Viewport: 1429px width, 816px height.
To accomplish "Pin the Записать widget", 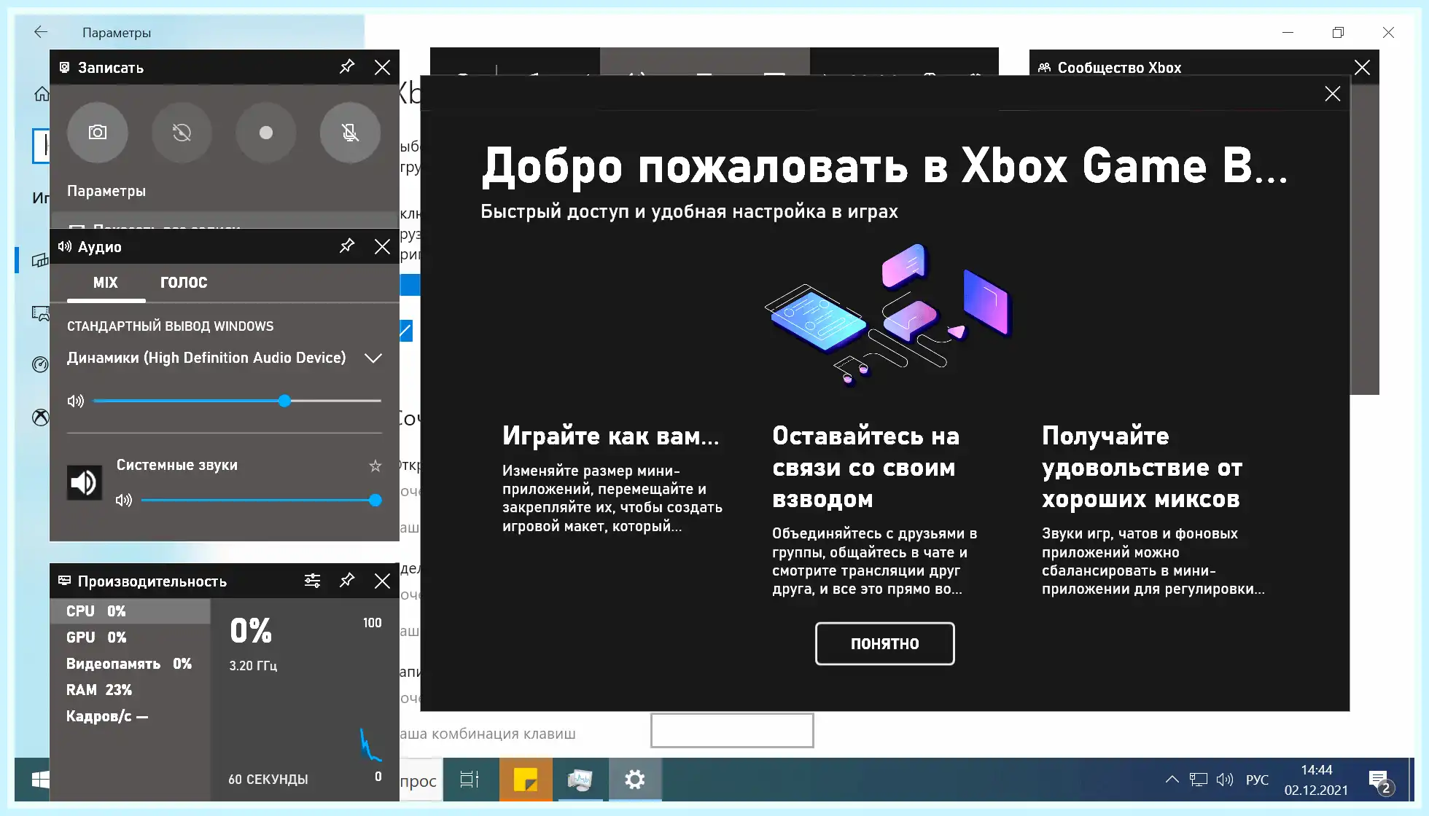I will tap(347, 67).
